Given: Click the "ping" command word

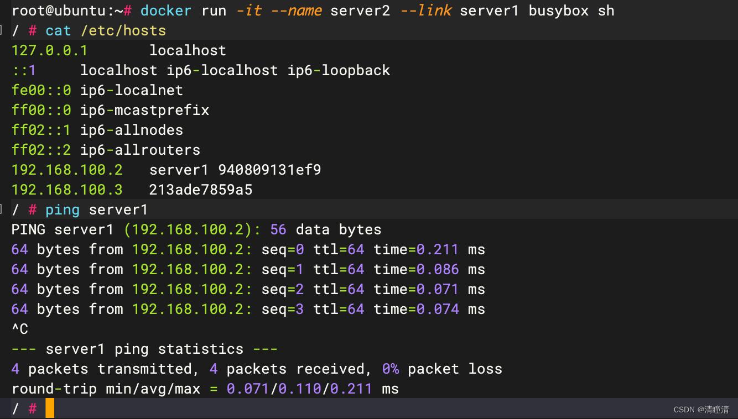Looking at the screenshot, I should click(63, 209).
